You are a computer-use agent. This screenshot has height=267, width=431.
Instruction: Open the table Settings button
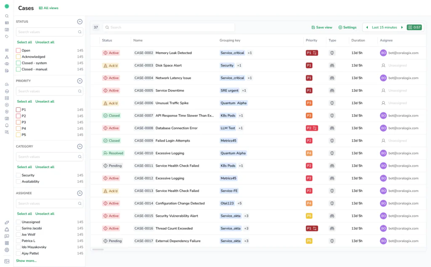(347, 27)
